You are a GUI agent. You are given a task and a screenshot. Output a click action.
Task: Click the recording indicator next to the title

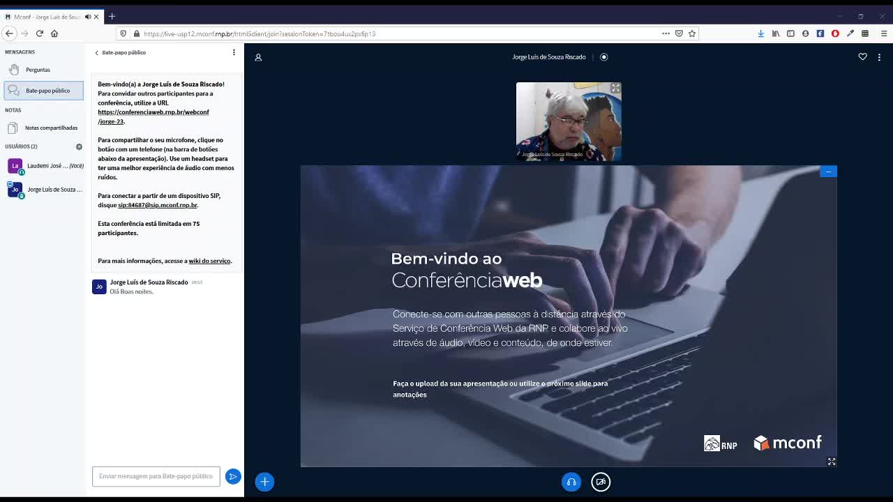click(604, 57)
